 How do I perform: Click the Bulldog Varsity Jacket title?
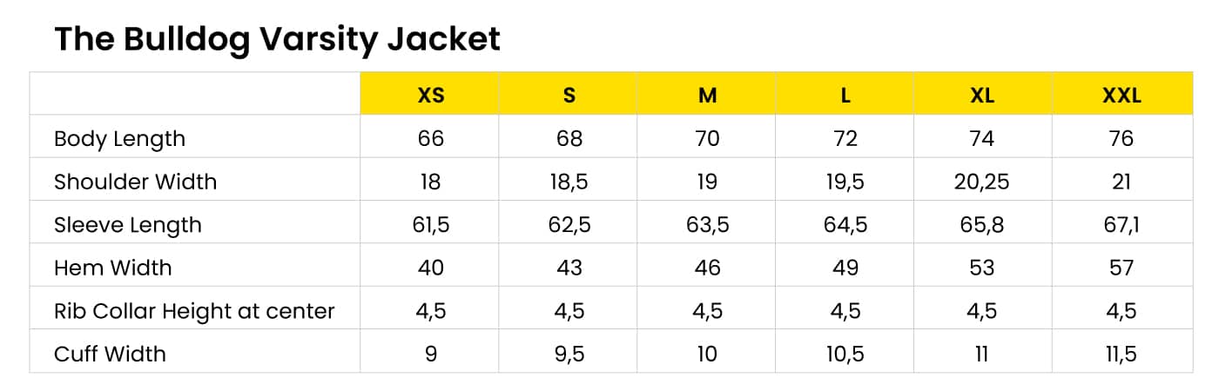click(277, 39)
